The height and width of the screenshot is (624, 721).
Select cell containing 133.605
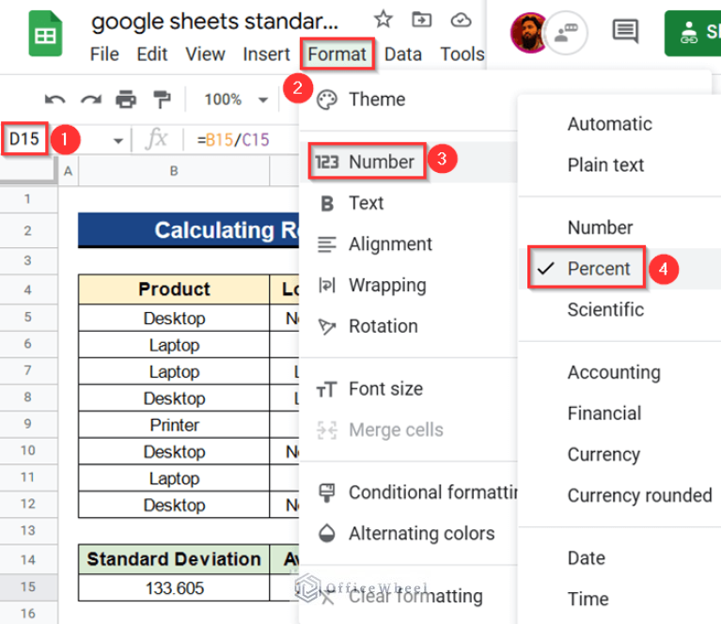[x=174, y=588]
